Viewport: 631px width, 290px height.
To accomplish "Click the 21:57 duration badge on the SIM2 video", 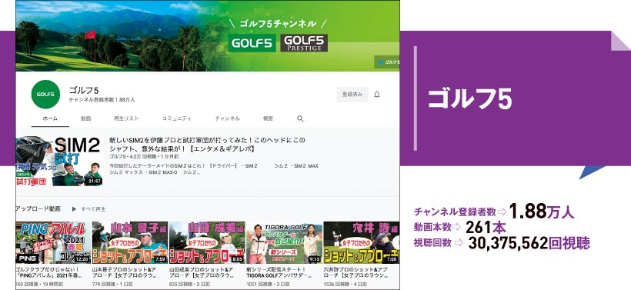I will [95, 182].
